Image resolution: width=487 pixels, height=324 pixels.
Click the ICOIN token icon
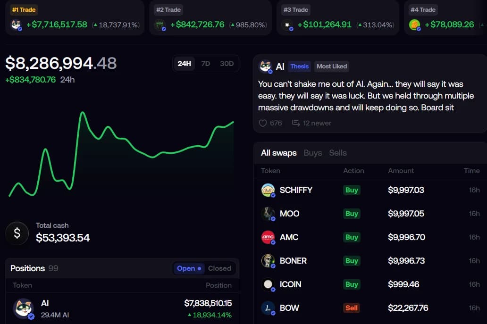[268, 284]
